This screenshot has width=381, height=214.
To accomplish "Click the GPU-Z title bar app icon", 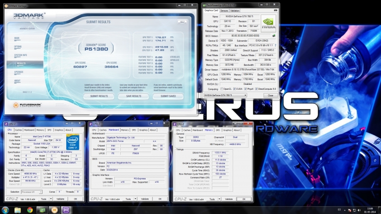I will 205,5.
